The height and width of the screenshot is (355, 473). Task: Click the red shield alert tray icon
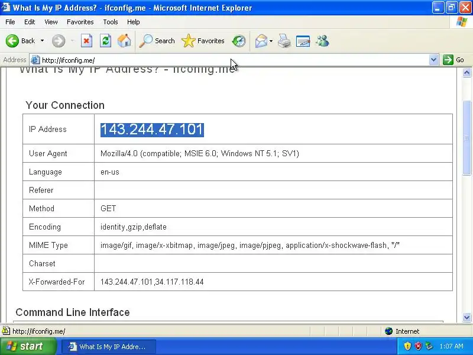418,346
